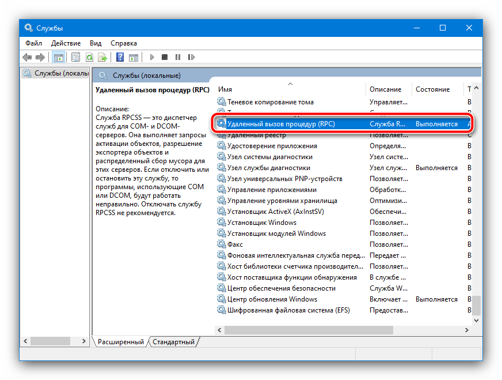
Task: Click the Pause Service icon
Action: point(178,57)
